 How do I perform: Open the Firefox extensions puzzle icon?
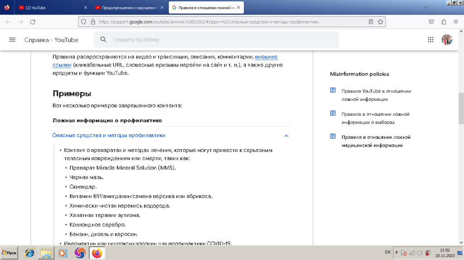pos(444,21)
